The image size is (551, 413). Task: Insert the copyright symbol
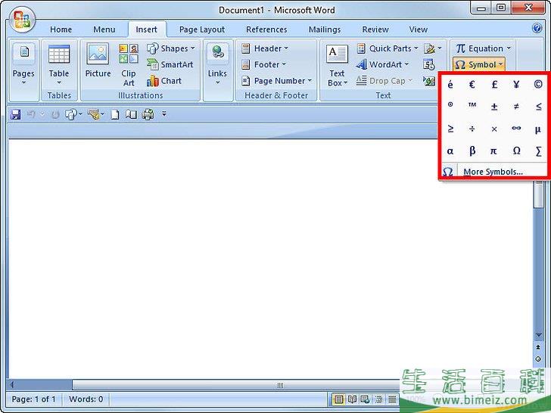537,85
